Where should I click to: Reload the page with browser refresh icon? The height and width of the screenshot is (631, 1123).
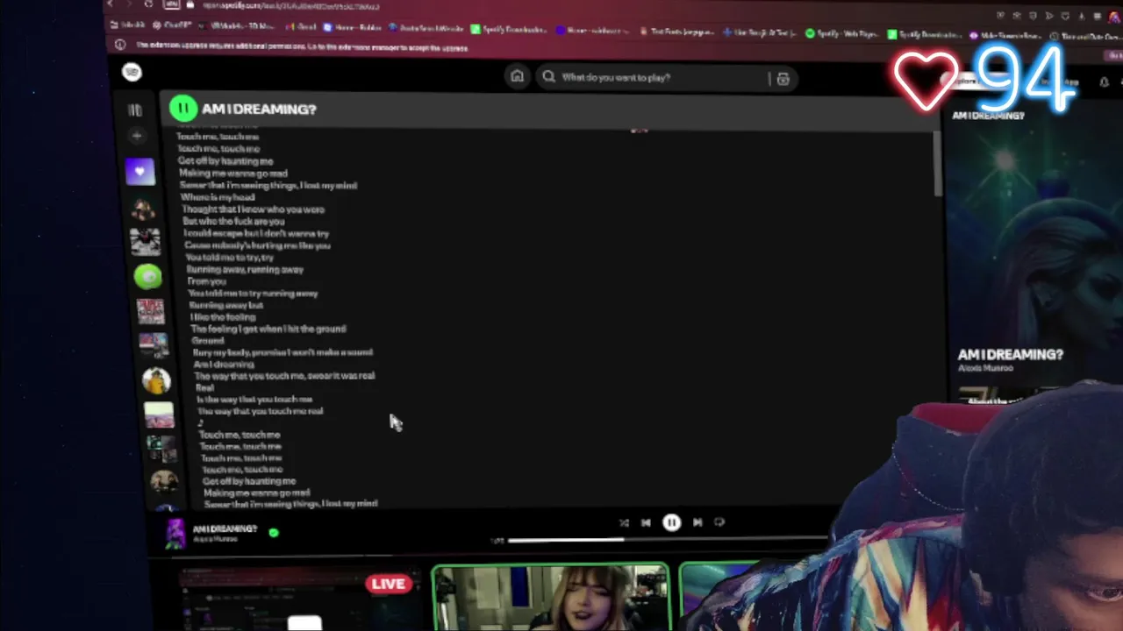[x=148, y=4]
